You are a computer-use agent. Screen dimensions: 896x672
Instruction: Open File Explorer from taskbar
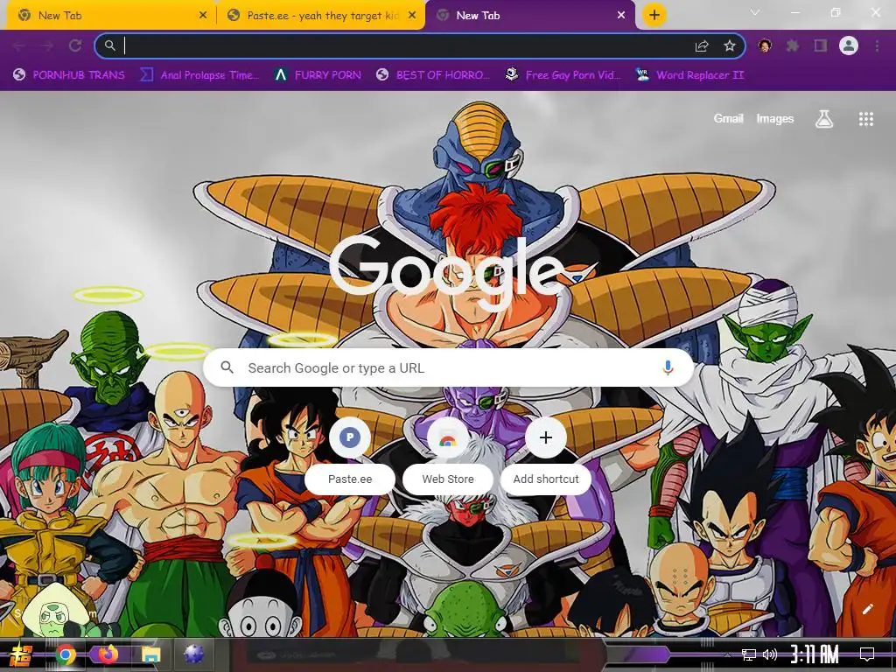coord(150,654)
